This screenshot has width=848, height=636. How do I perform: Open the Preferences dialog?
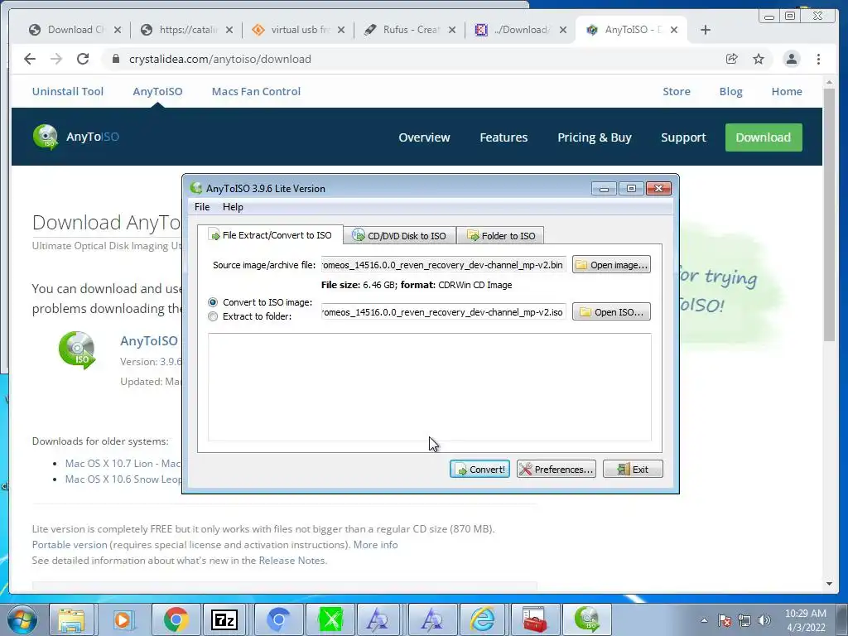click(x=556, y=469)
